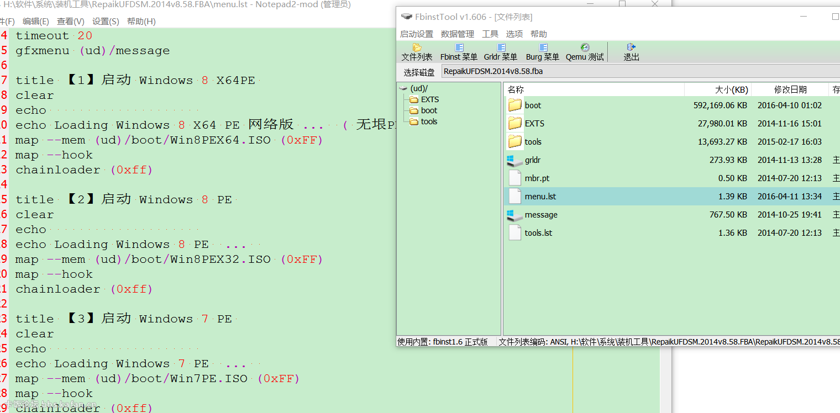
Task: Select the boot folder icon in file list
Action: pos(515,105)
